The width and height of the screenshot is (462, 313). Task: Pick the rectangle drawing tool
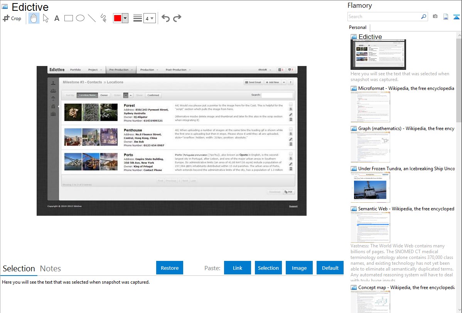[x=68, y=18]
